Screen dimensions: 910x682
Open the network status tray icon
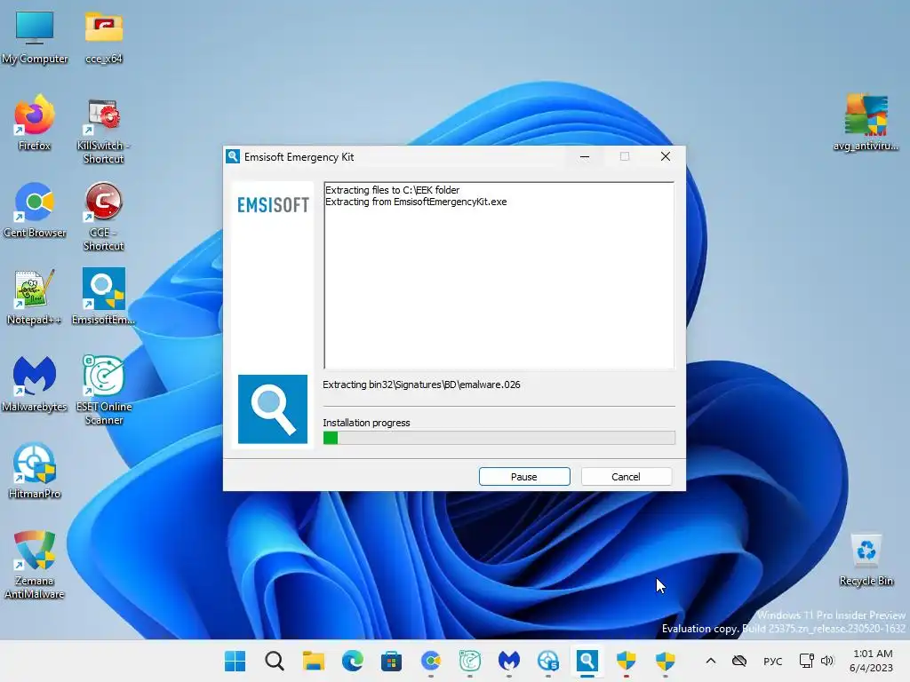[806, 661]
